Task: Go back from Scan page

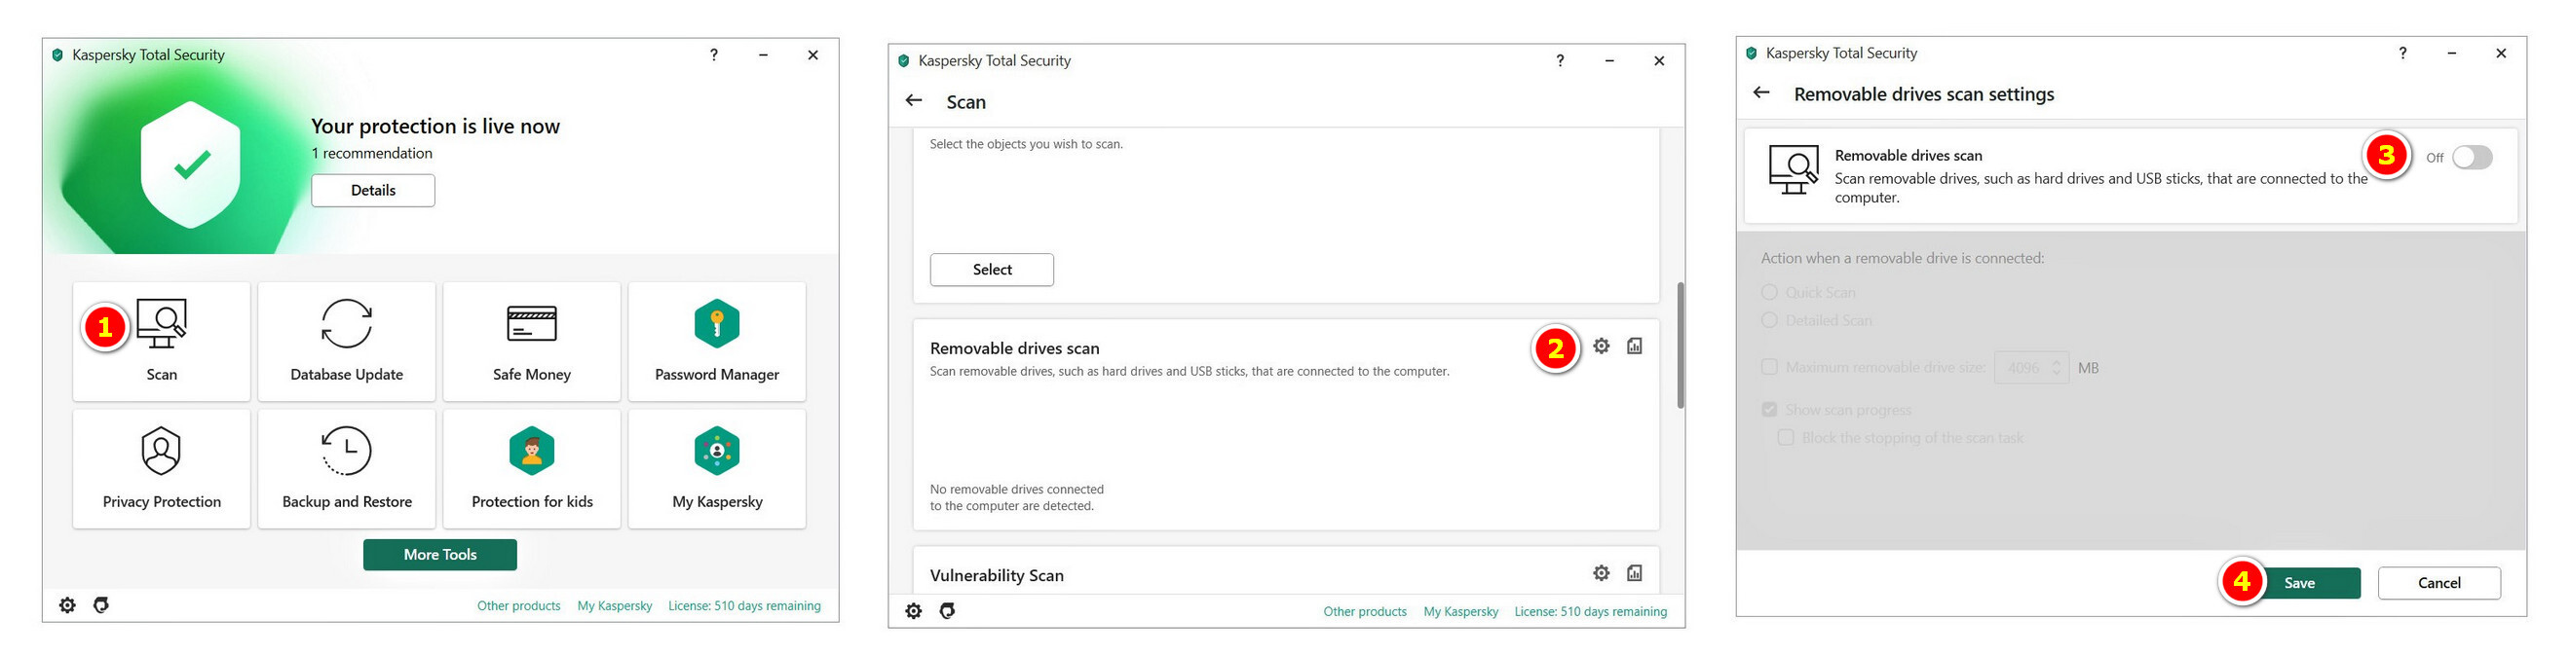Action: [x=914, y=100]
